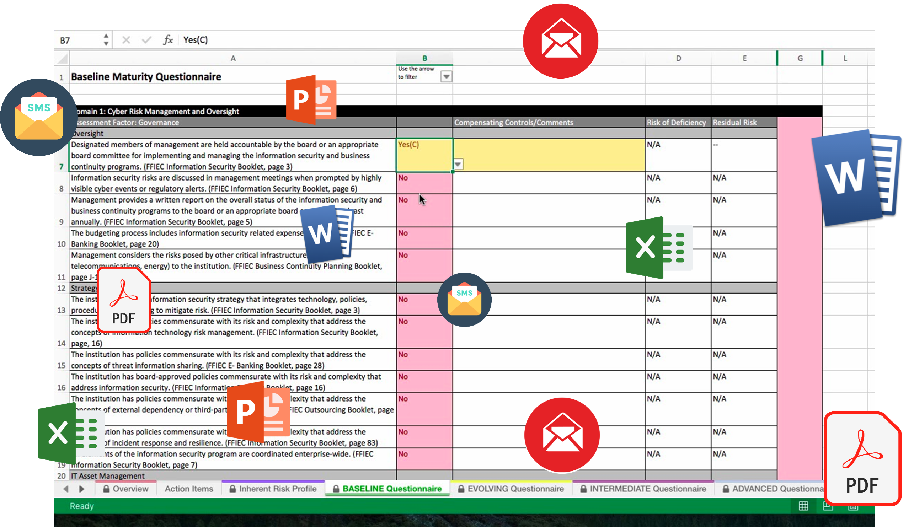Select row 10 header
This screenshot has height=527, width=914.
pos(62,238)
